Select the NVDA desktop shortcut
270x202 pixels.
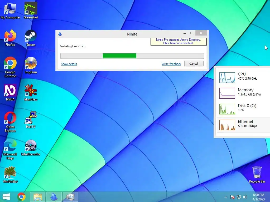pos(10,93)
